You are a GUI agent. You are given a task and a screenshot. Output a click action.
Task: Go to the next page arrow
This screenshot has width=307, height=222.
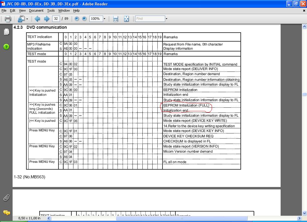point(46,19)
